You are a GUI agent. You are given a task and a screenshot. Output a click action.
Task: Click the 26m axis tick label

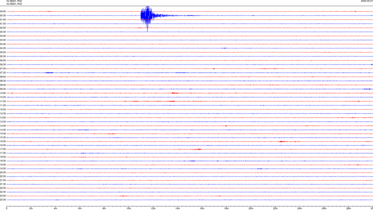tap(324, 208)
